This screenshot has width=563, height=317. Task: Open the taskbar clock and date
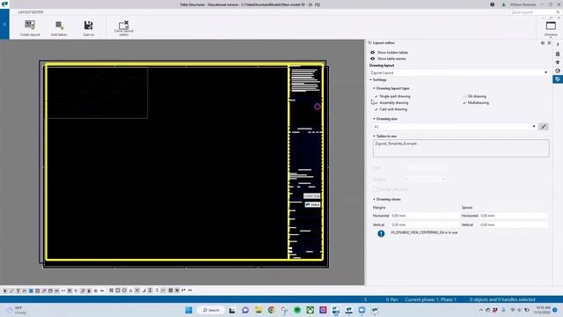tap(542, 310)
